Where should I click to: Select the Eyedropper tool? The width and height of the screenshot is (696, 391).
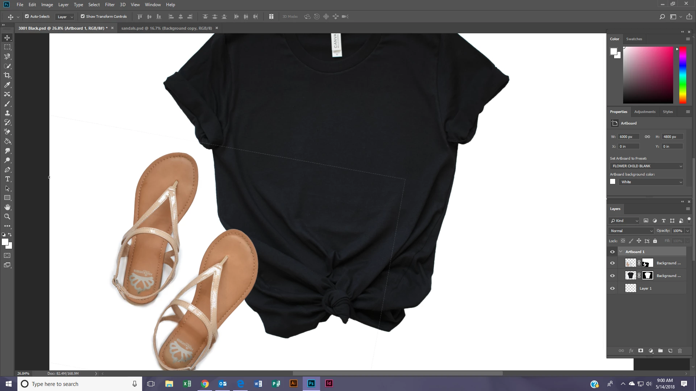pos(7,85)
